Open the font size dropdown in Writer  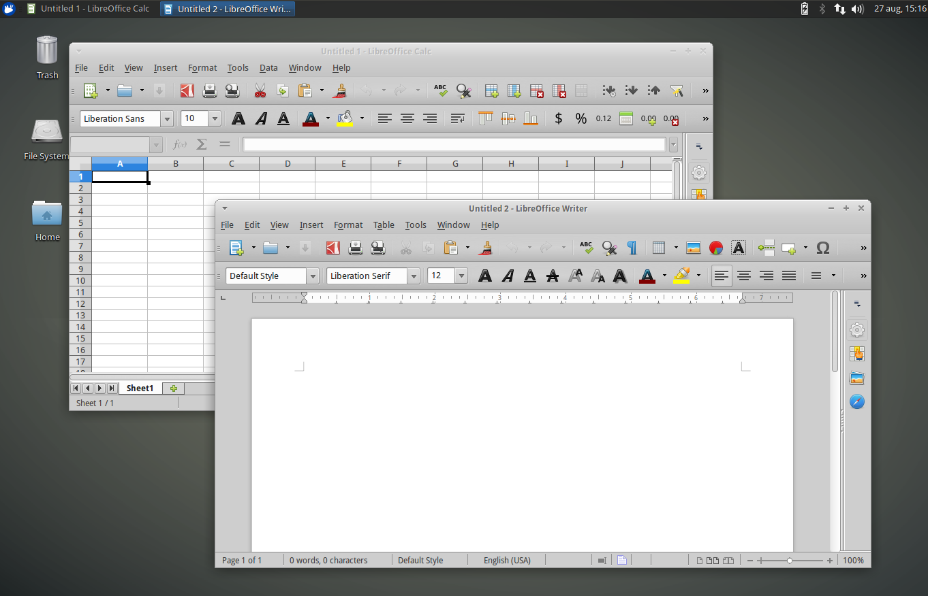point(461,276)
